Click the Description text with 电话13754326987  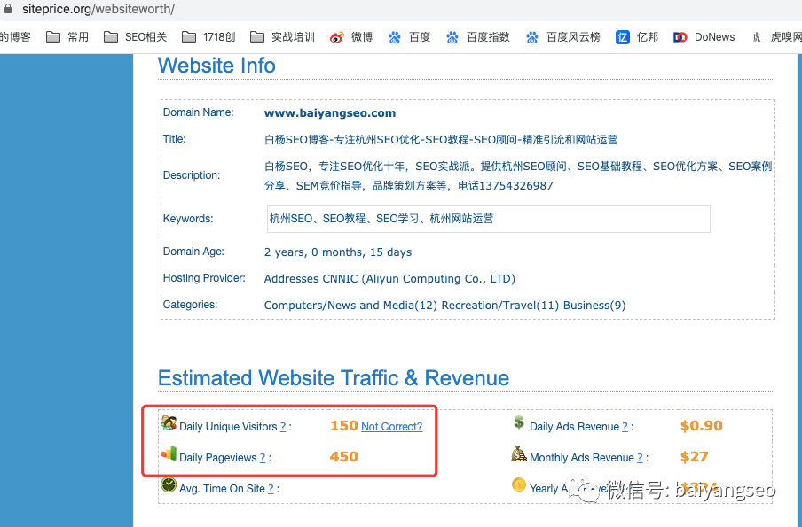point(517,175)
